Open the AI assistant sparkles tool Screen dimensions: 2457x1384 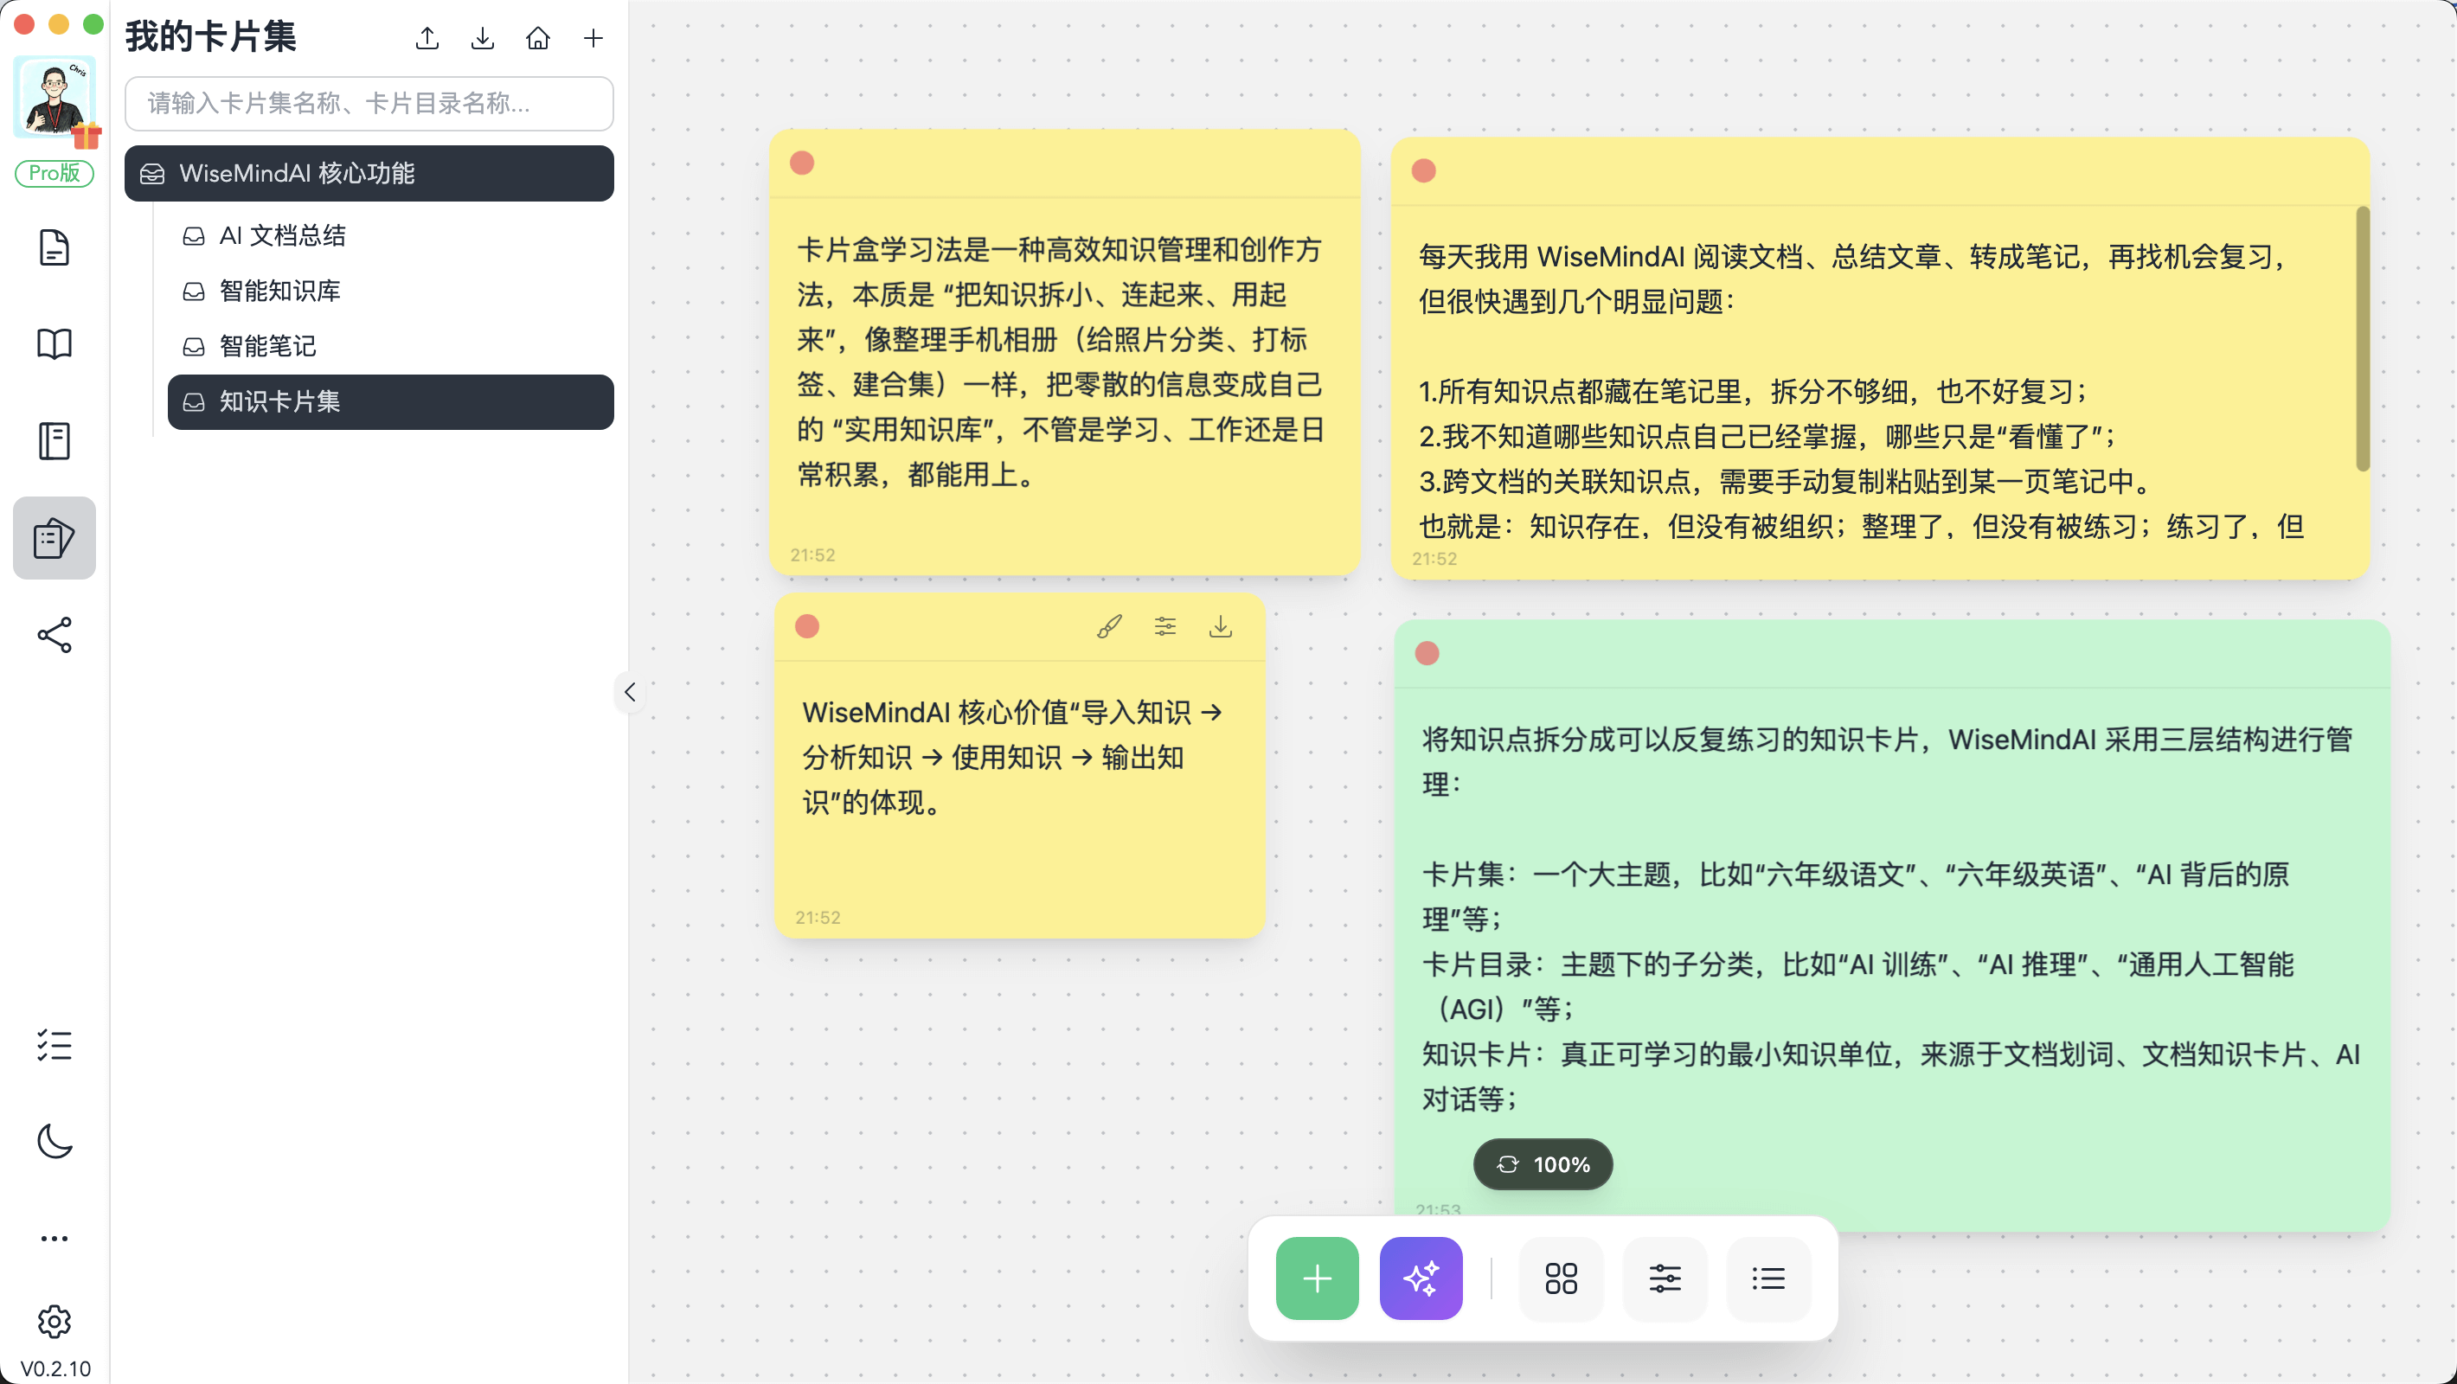click(x=1421, y=1278)
